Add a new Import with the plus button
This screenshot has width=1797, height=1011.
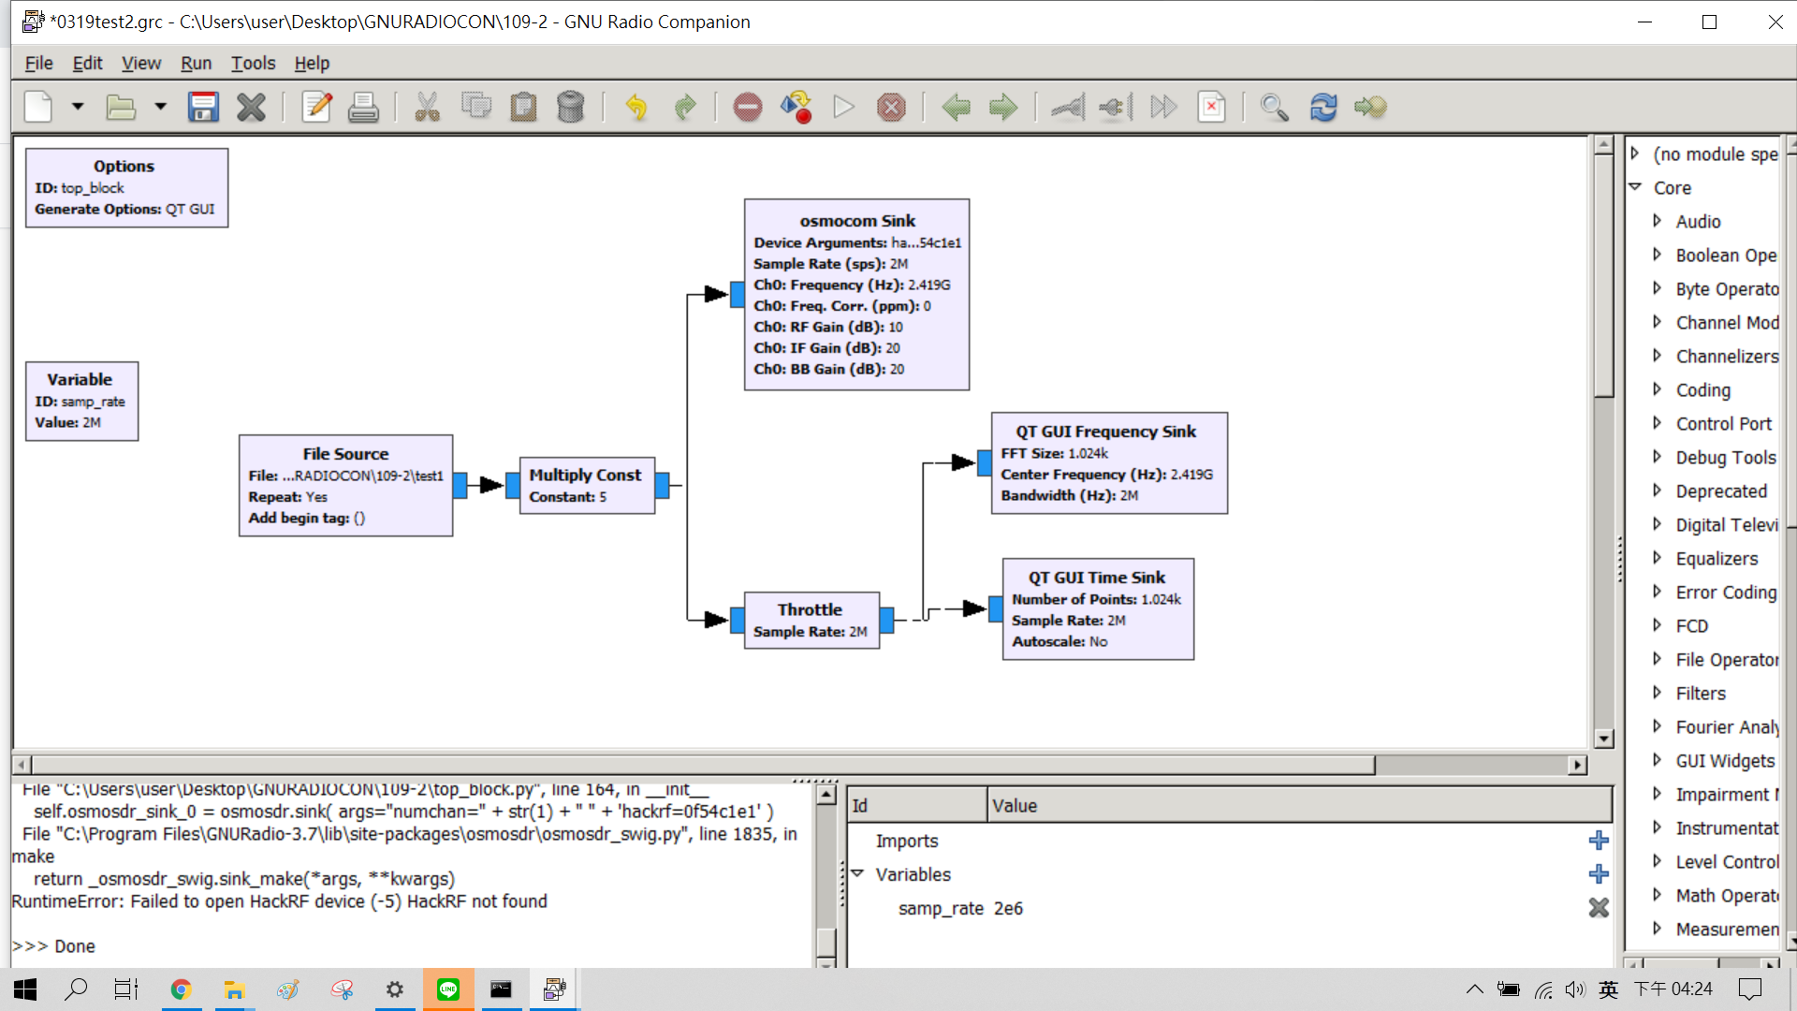[x=1599, y=840]
